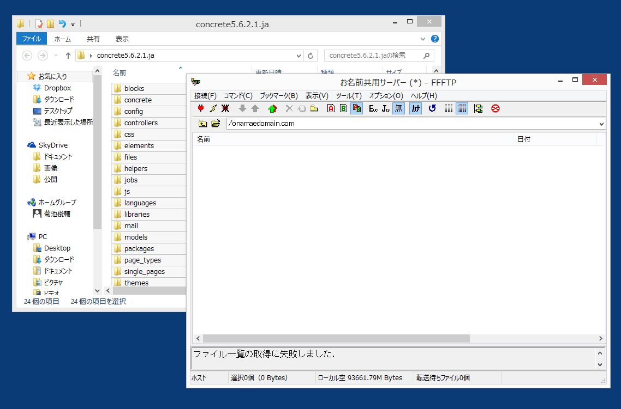This screenshot has height=409, width=621.
Task: Toggle half-width kana conversion (カナ)
Action: 415,108
